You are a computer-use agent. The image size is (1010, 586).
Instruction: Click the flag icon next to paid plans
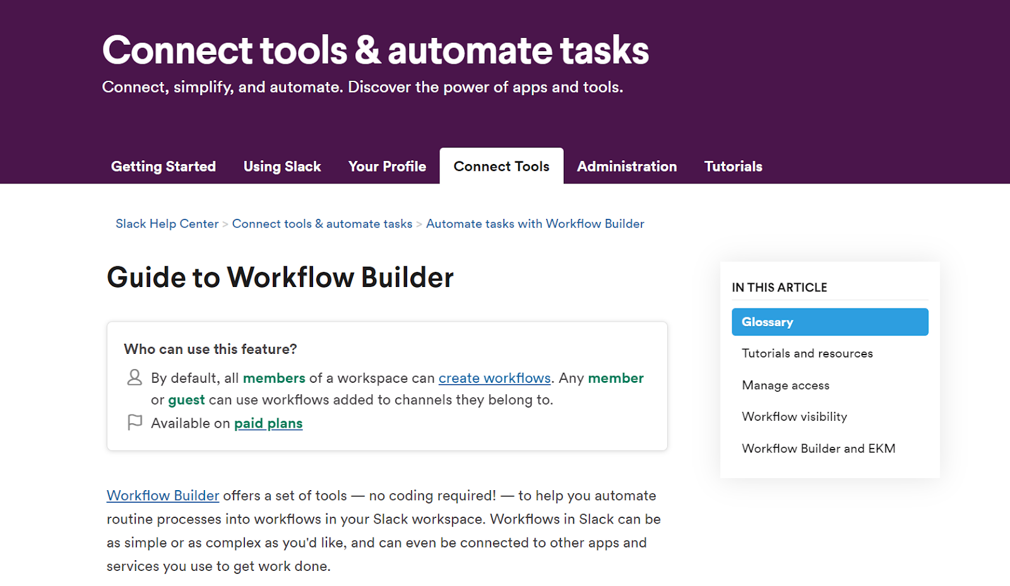click(134, 421)
